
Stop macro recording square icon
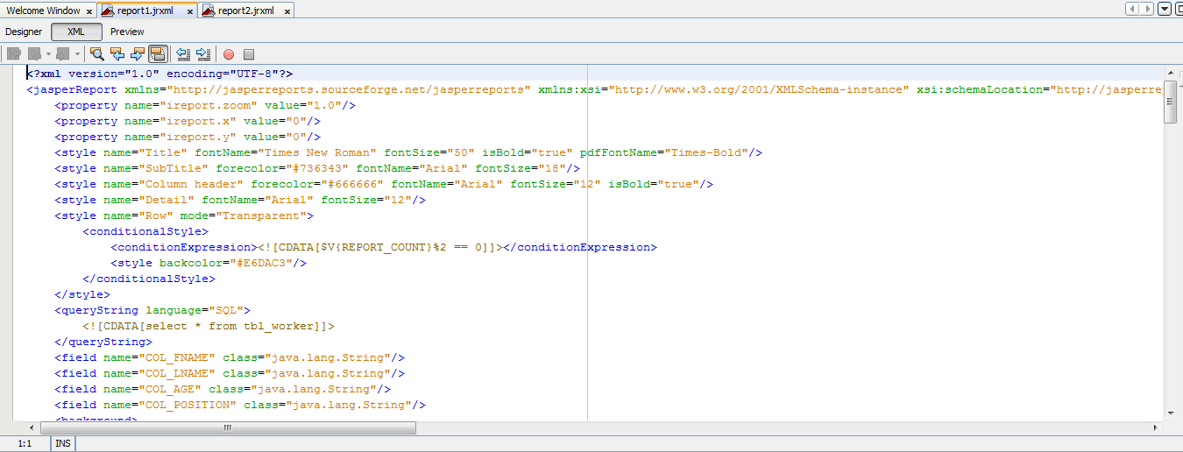pos(249,54)
